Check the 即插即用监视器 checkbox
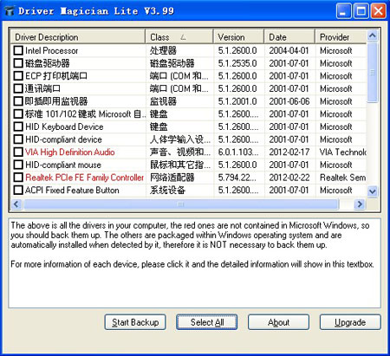 tap(18, 101)
